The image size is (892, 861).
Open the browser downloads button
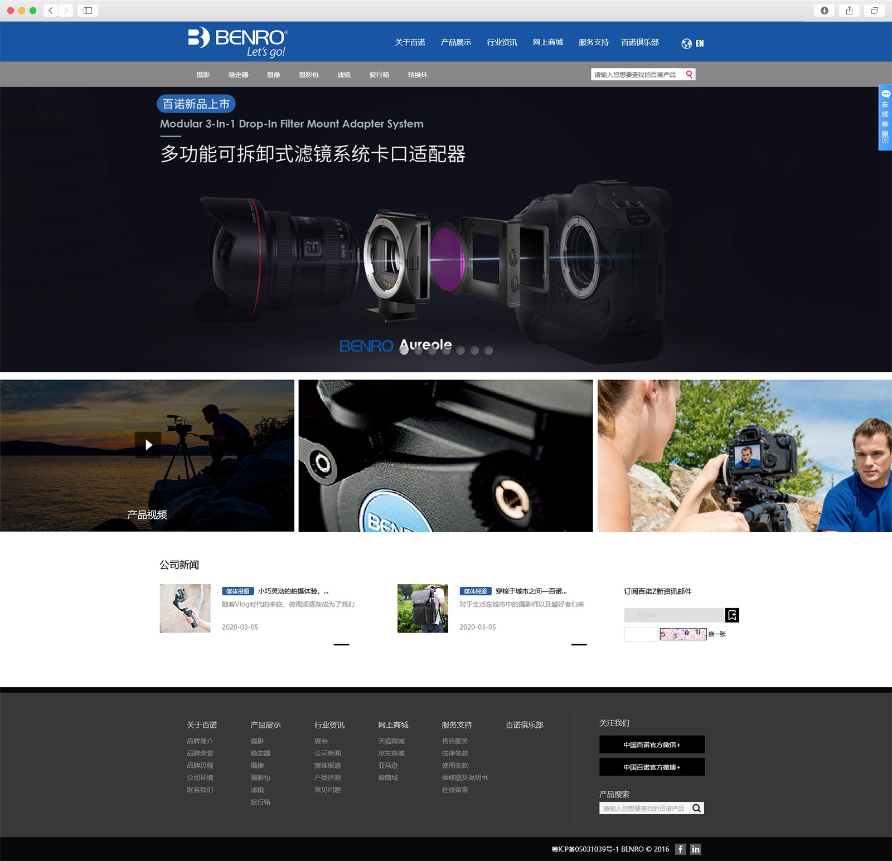tap(824, 11)
